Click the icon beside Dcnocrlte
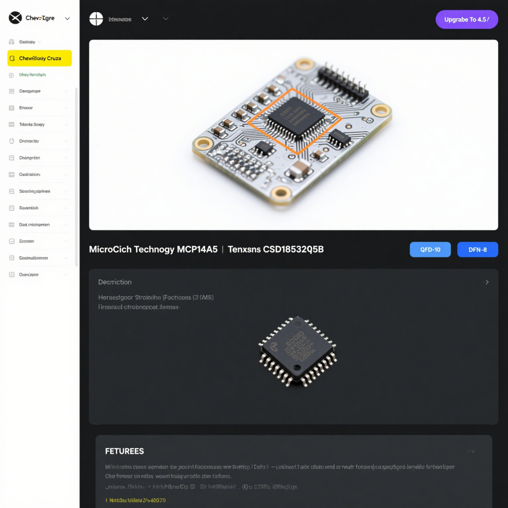Screen dimensions: 508x508 pos(12,141)
